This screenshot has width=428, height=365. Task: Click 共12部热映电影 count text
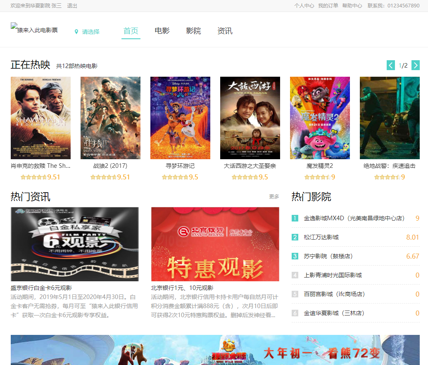[77, 66]
